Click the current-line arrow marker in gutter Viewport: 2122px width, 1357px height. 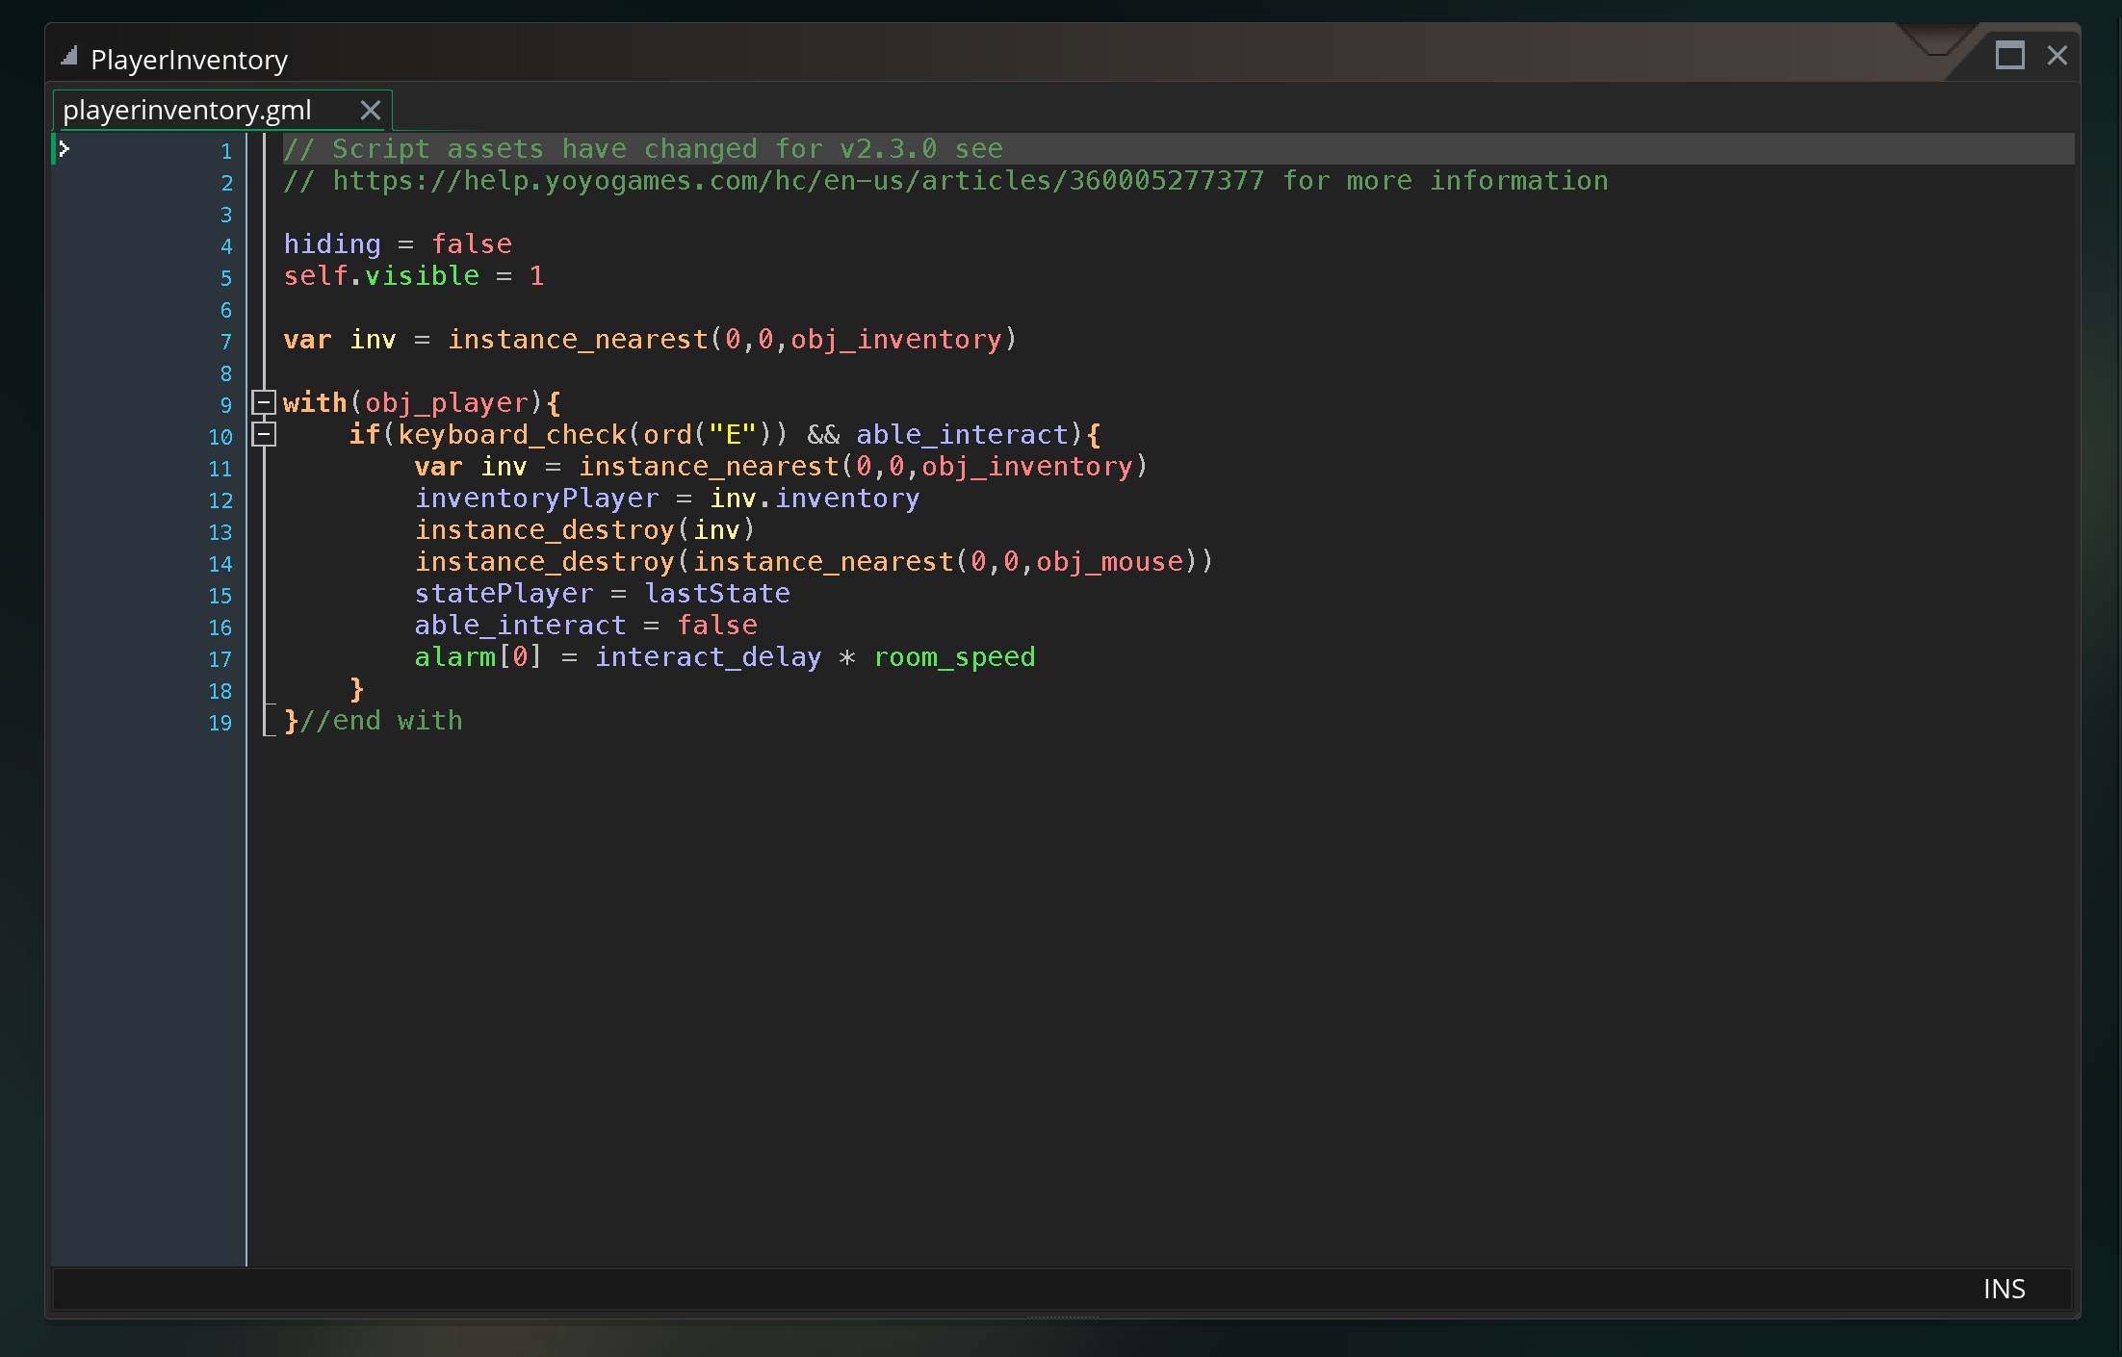(64, 148)
